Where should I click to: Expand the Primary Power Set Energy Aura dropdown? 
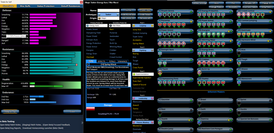click(x=97, y=25)
